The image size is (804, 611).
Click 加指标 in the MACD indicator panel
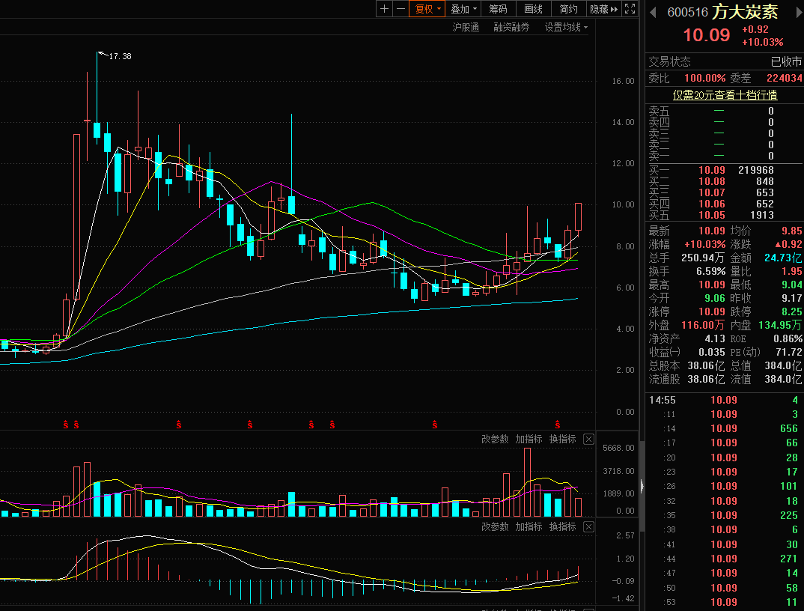529,527
